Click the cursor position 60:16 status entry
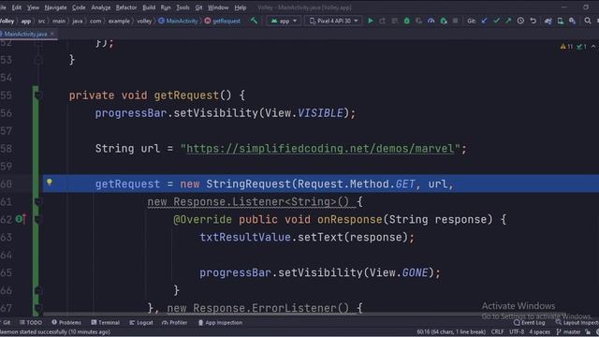This screenshot has width=599, height=337. coord(451,331)
